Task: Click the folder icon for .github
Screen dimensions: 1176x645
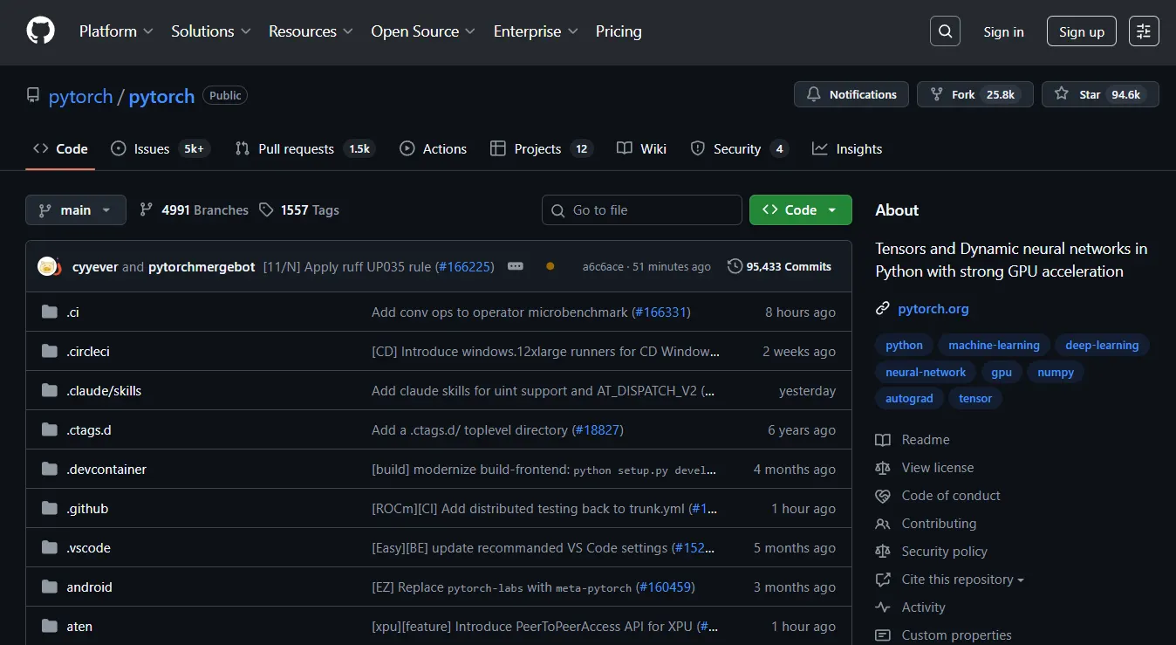Action: (50, 508)
